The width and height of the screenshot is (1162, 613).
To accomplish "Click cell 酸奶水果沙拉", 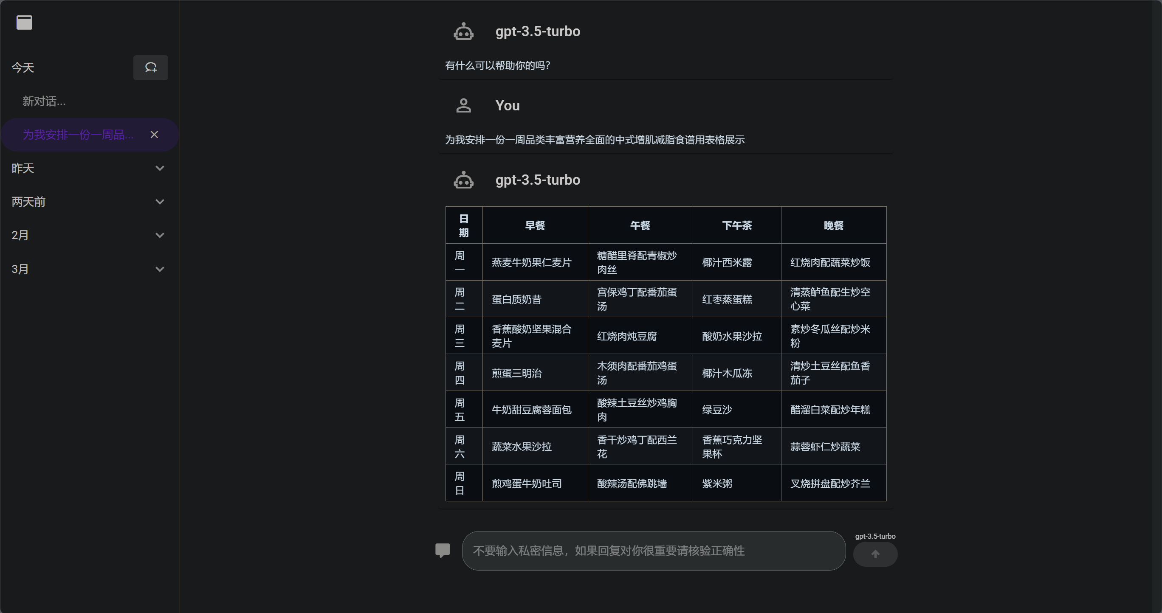I will [737, 336].
